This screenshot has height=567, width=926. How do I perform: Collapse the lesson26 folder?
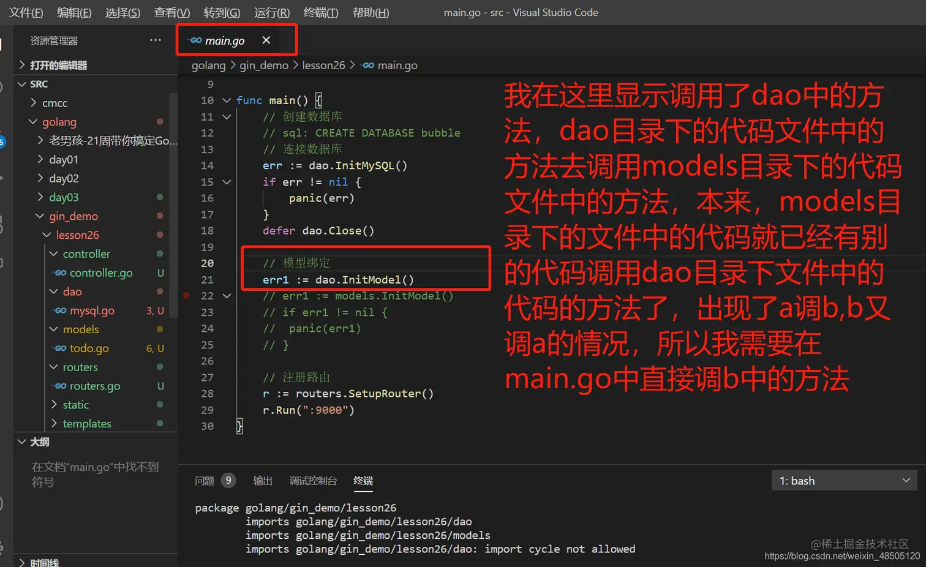(77, 235)
